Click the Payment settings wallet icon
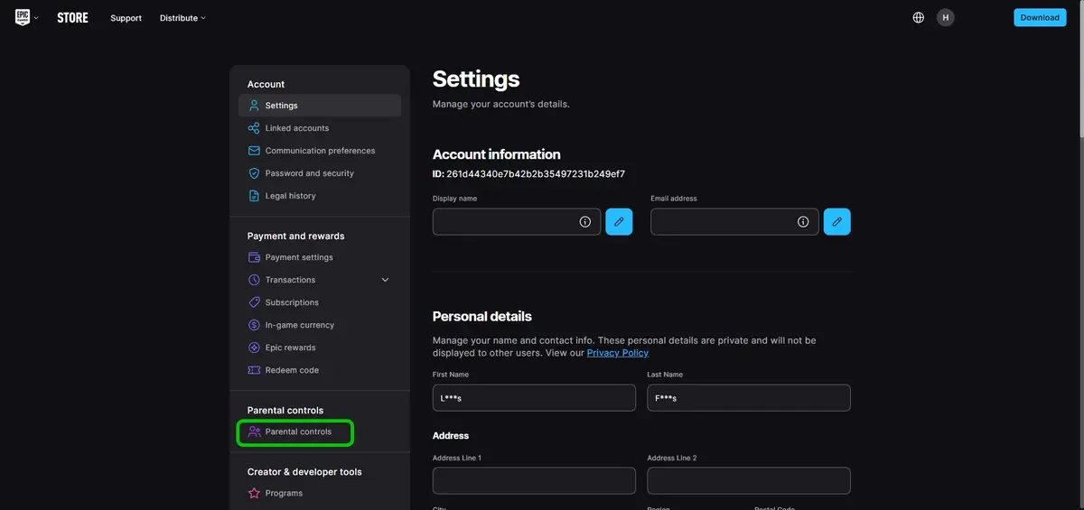Screen dimensions: 1084x510 (254, 257)
